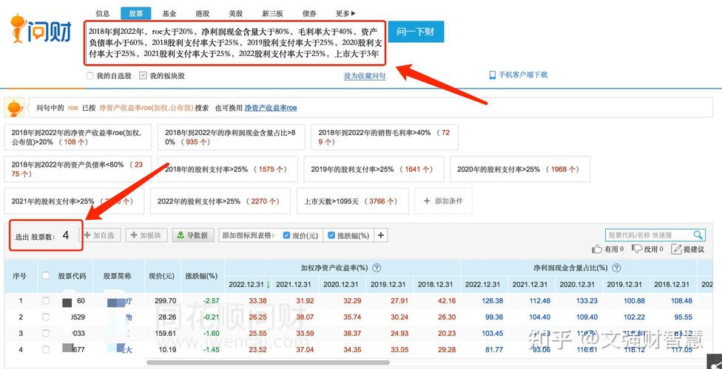Screen dimensions: 722x369
Task: Click the price cell 10.19
Action: [167, 350]
